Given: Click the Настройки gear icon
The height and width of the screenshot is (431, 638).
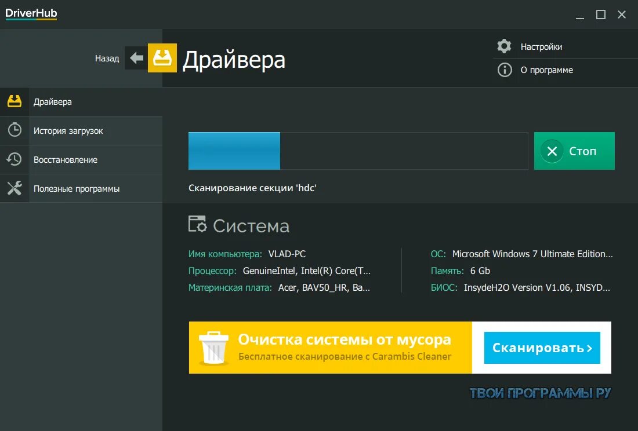Looking at the screenshot, I should pos(504,46).
